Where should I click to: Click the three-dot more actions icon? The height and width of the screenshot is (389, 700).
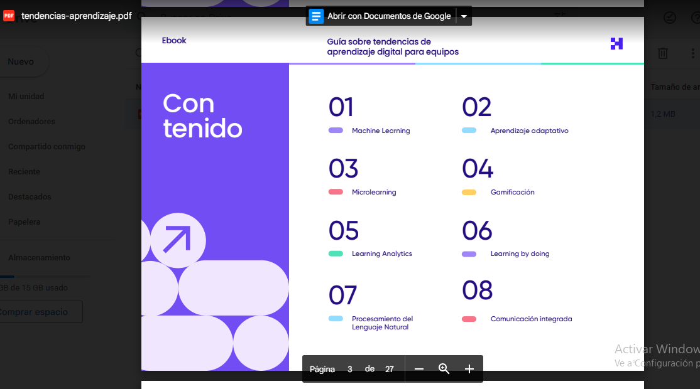pos(693,53)
